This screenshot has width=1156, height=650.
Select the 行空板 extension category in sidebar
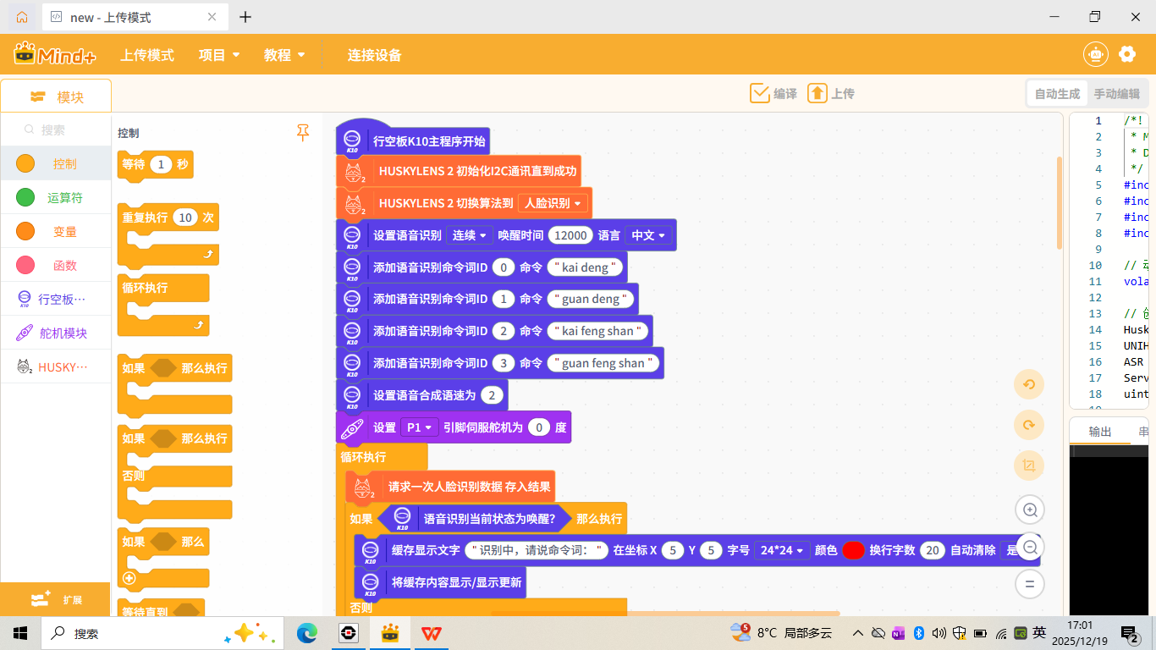click(x=56, y=298)
